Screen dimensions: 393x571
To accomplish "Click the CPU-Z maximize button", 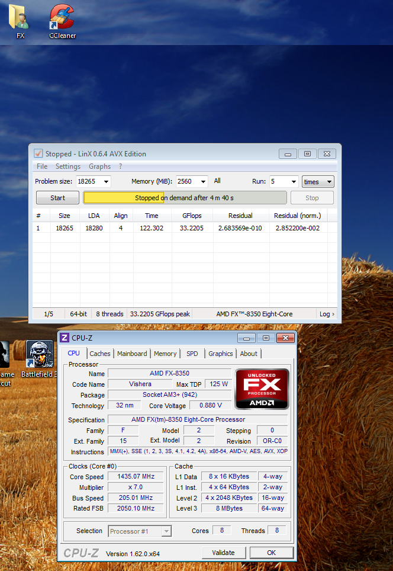I will pyautogui.click(x=266, y=338).
